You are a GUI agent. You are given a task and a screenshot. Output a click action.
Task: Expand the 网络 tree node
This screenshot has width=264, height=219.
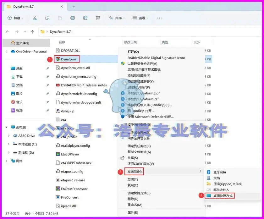pyautogui.click(x=7, y=161)
